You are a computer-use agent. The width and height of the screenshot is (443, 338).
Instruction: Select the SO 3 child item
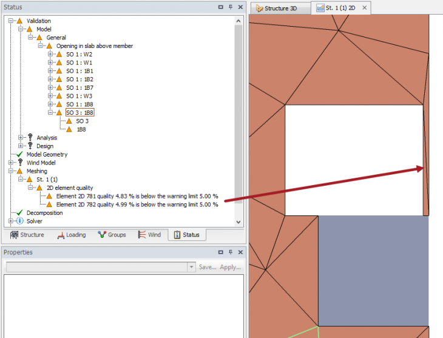82,121
